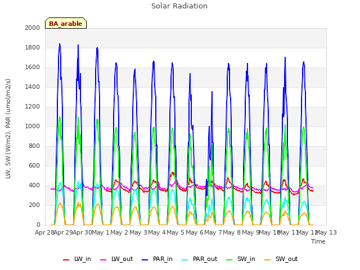This screenshot has height=270, width=360.
Task: Click the 200 y-axis tick label
Action: (34, 205)
